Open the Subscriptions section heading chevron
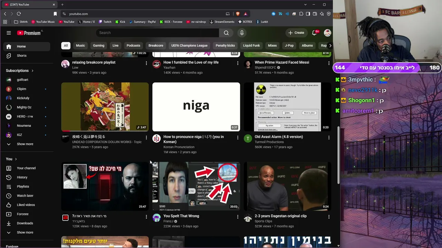The width and height of the screenshot is (442, 248). [x=32, y=71]
